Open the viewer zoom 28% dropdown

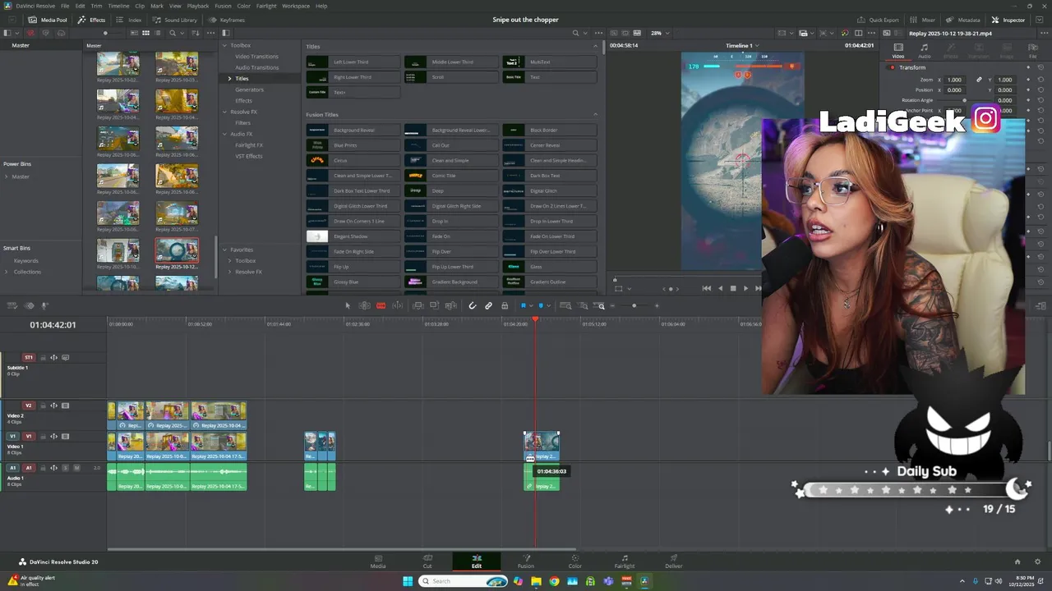click(x=660, y=33)
